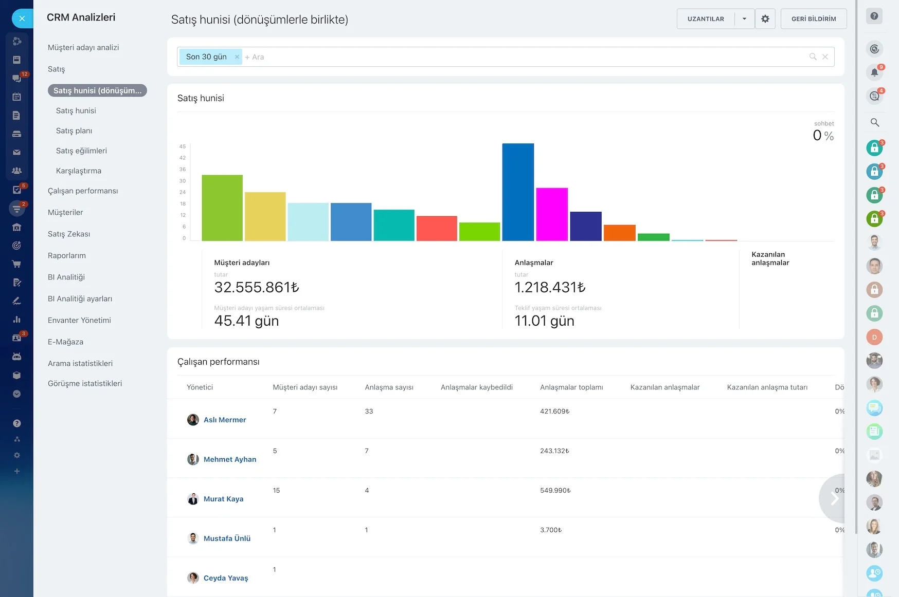Click the shopping cart sidebar icon
899x597 pixels.
(16, 264)
